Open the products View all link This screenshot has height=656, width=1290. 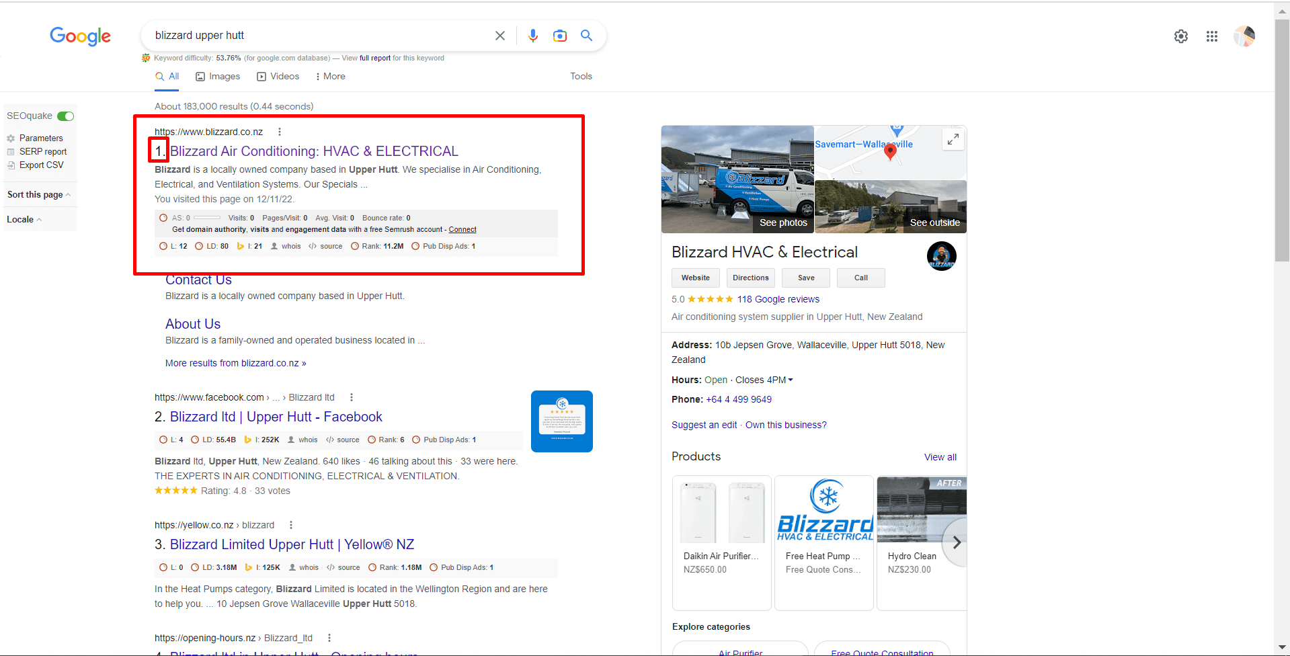tap(940, 458)
